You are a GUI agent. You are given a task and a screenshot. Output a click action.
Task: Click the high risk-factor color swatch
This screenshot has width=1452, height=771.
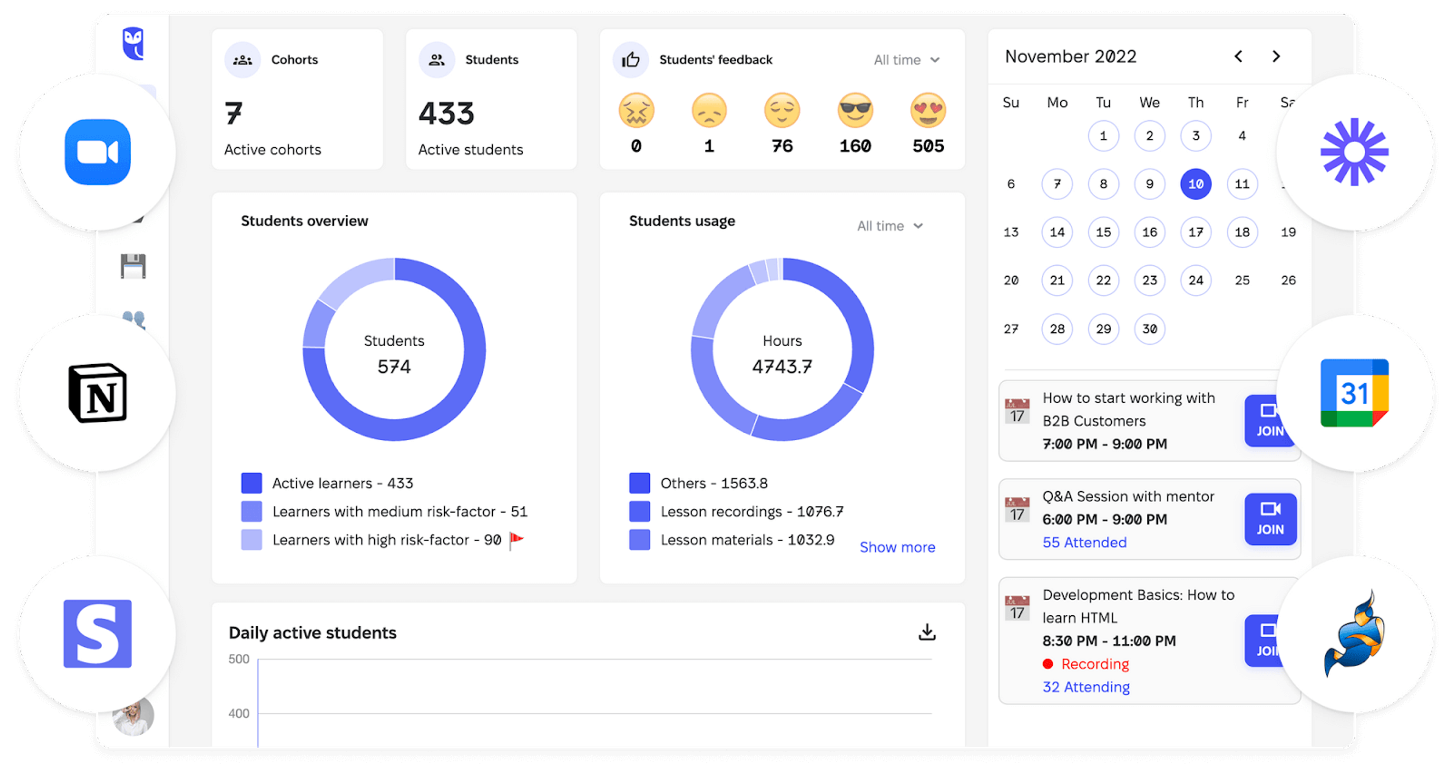click(251, 540)
